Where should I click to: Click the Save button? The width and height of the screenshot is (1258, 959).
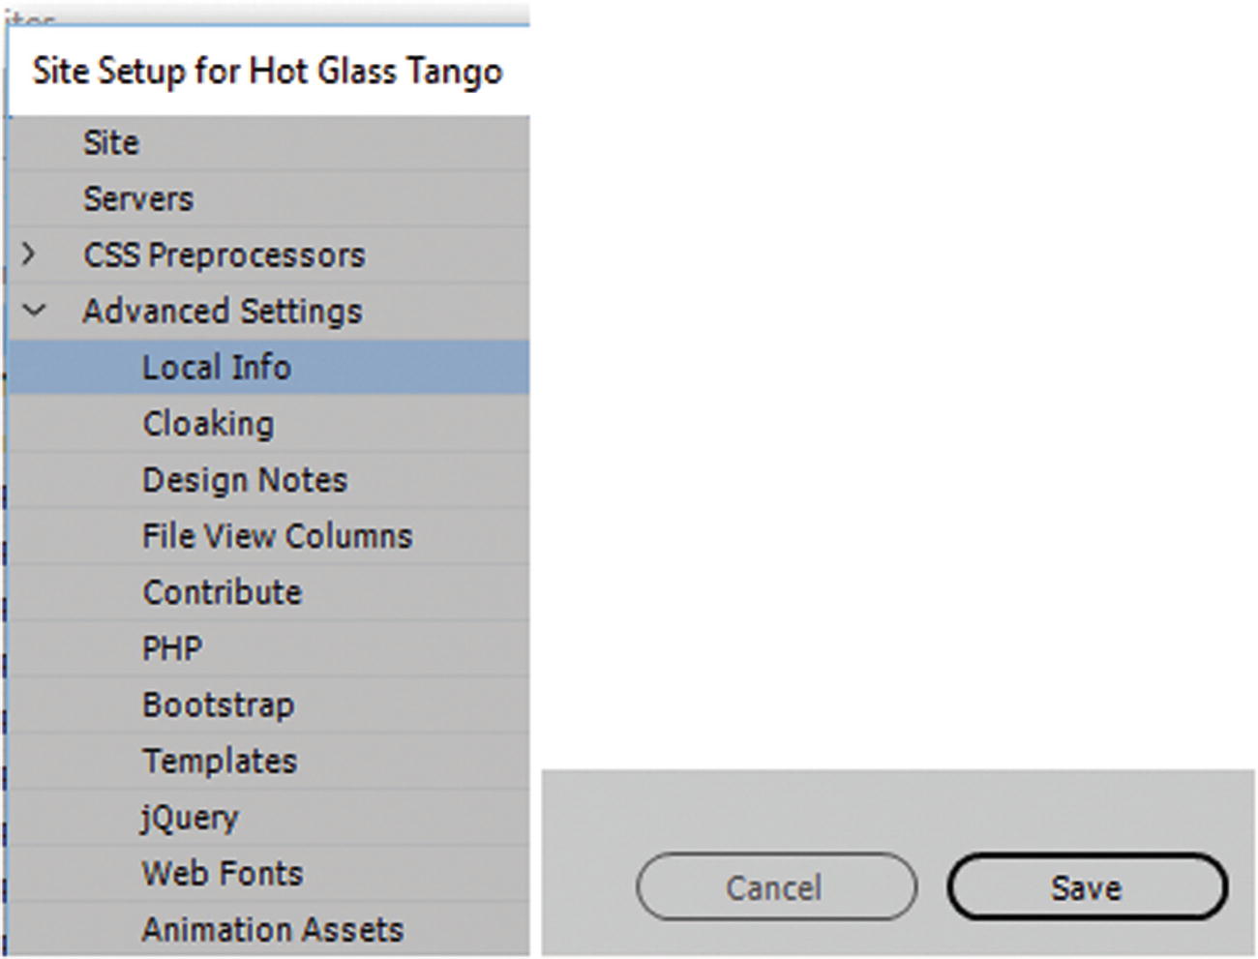1087,887
